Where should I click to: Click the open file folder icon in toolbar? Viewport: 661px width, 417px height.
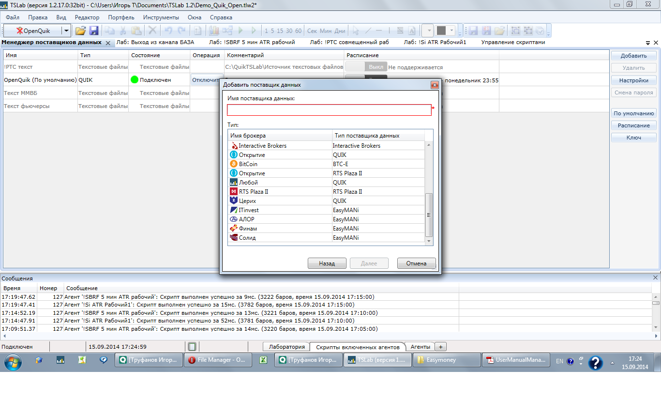click(x=80, y=31)
